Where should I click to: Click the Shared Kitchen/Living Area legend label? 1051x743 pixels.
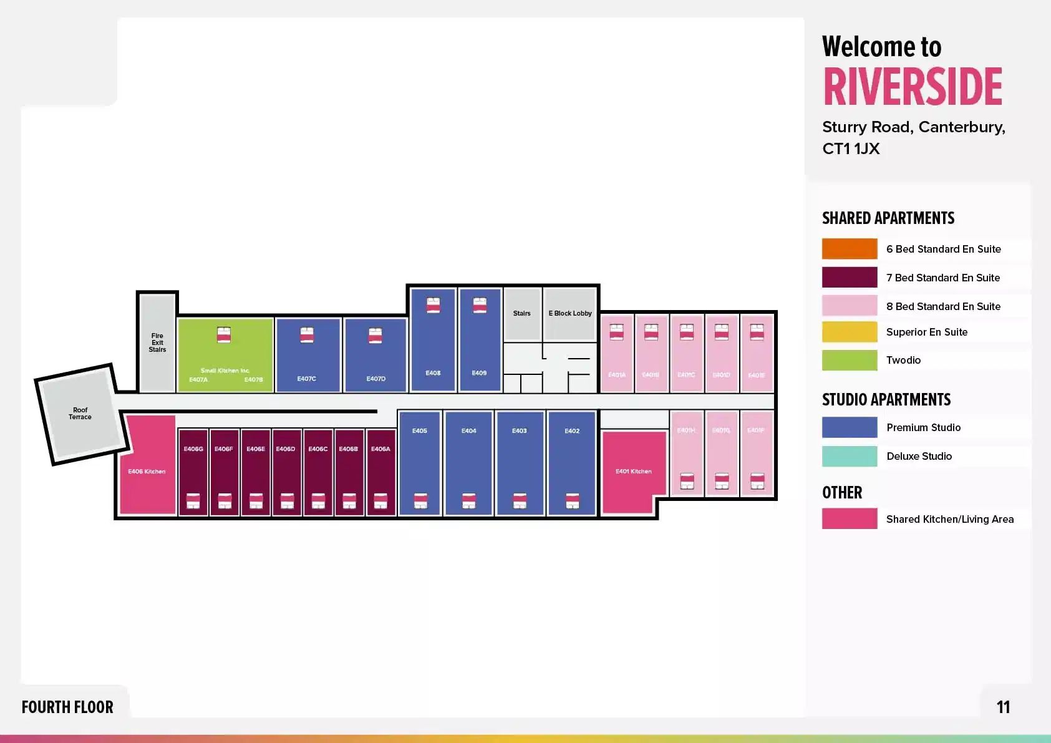pyautogui.click(x=950, y=519)
